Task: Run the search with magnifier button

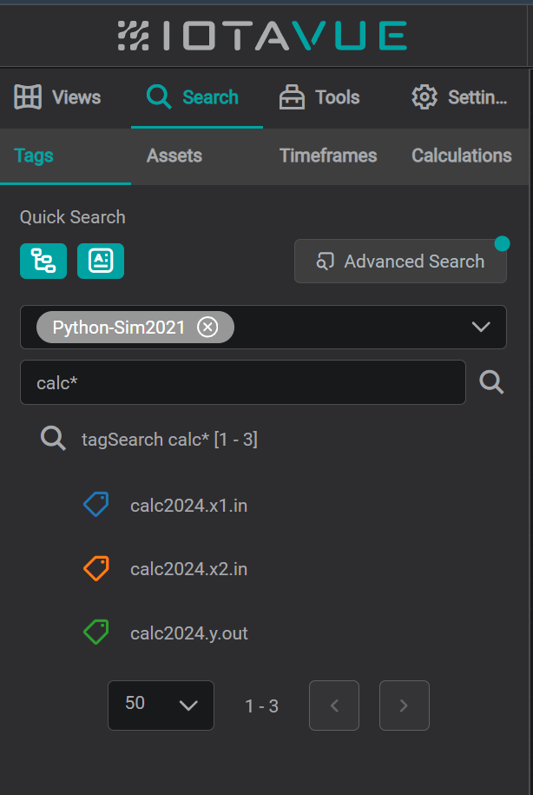Action: pos(491,382)
